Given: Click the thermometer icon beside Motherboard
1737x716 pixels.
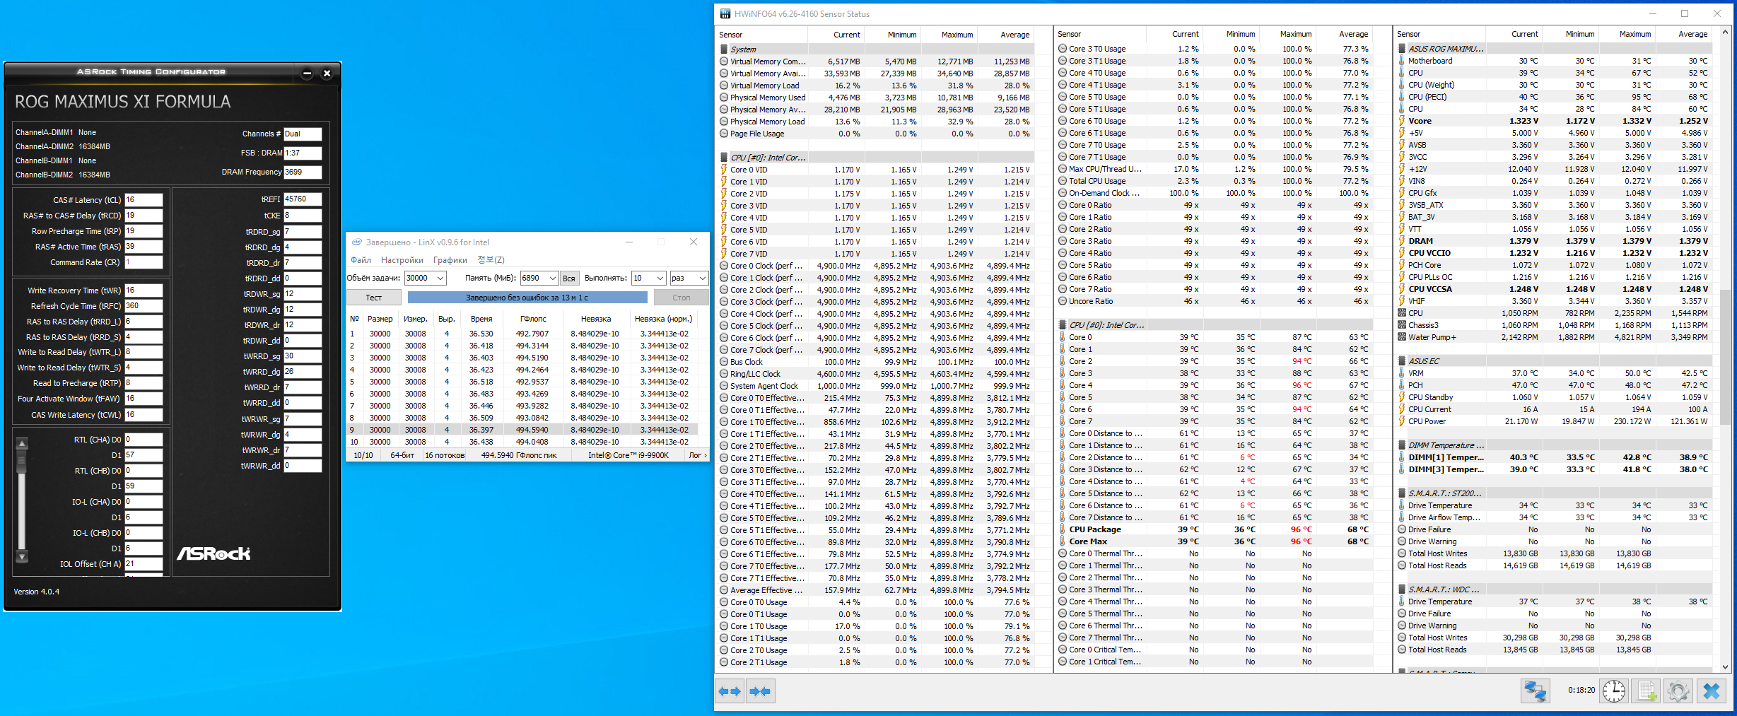Looking at the screenshot, I should pos(1402,61).
